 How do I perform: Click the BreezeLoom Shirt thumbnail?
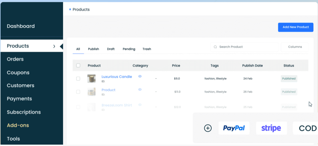[x=91, y=107]
